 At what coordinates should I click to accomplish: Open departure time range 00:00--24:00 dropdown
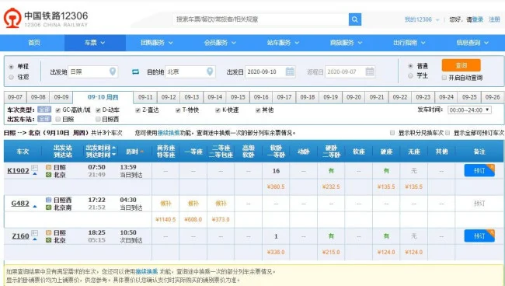(469, 110)
